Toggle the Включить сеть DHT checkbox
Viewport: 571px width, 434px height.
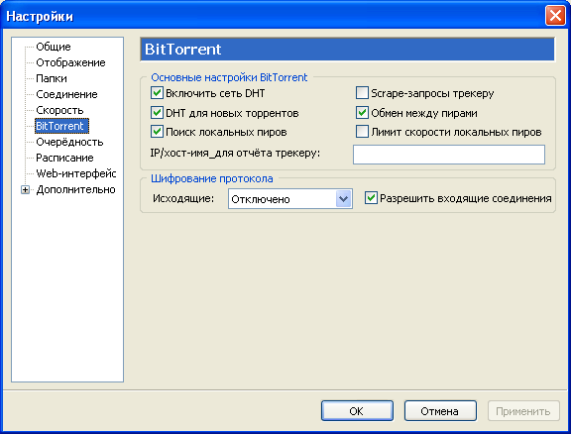[157, 93]
